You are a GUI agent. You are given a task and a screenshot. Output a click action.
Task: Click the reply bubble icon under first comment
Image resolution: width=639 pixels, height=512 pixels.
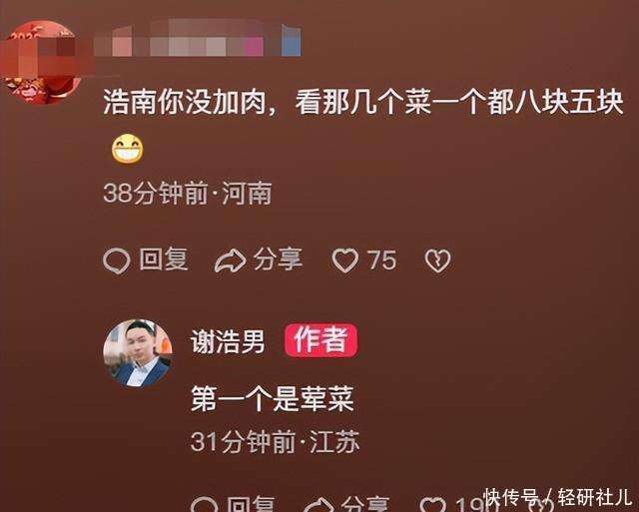pos(117,260)
